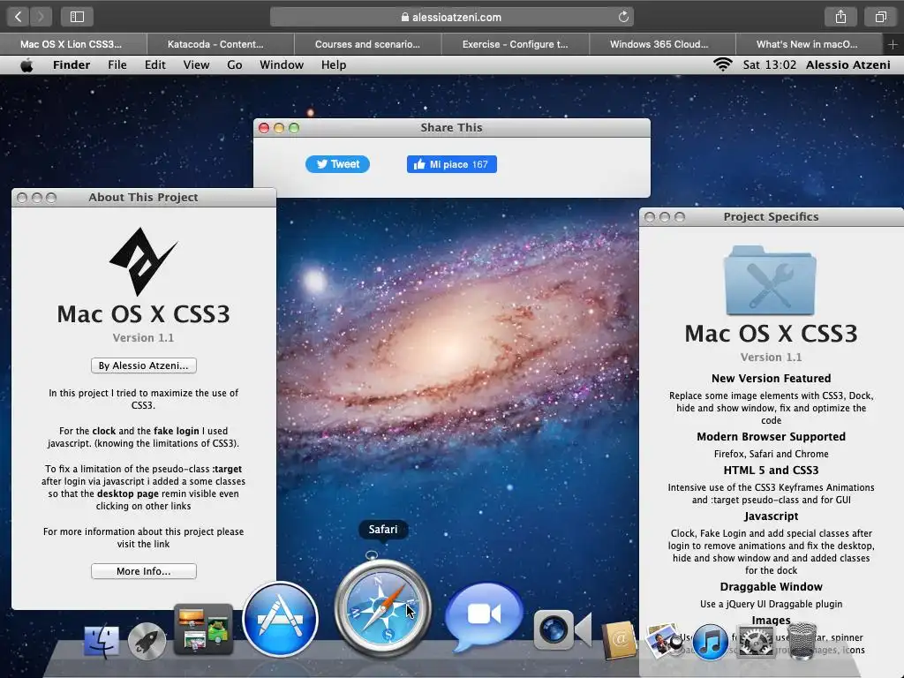Image resolution: width=904 pixels, height=678 pixels.
Task: Click the 'HTML 5 and CSS3' heading
Action: click(x=771, y=470)
